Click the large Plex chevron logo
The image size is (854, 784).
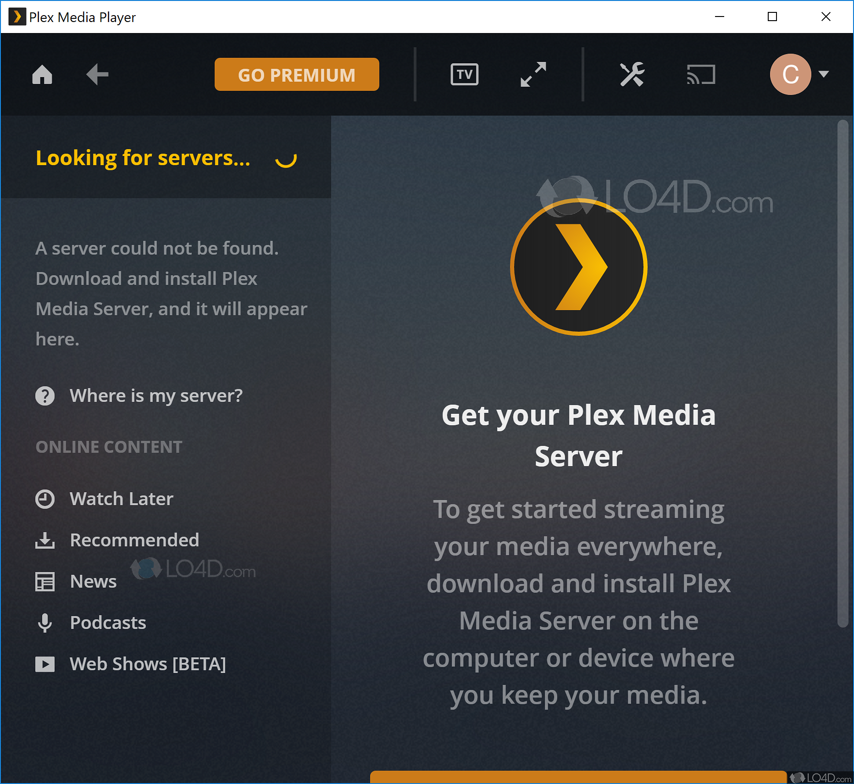579,267
